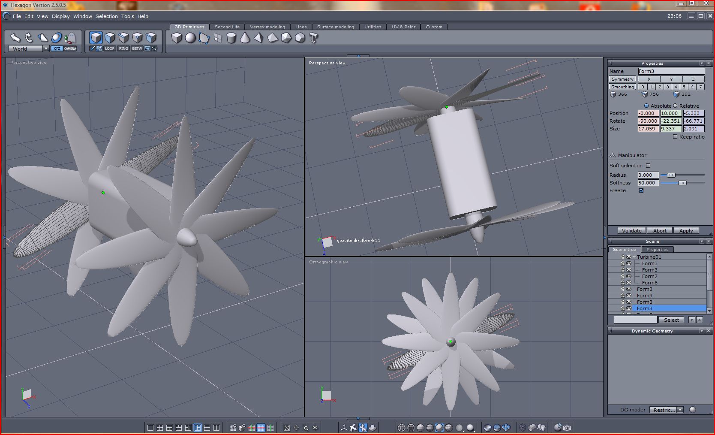Viewport: 715px width, 435px height.
Task: Enable the Soft selection checkbox
Action: tap(648, 166)
